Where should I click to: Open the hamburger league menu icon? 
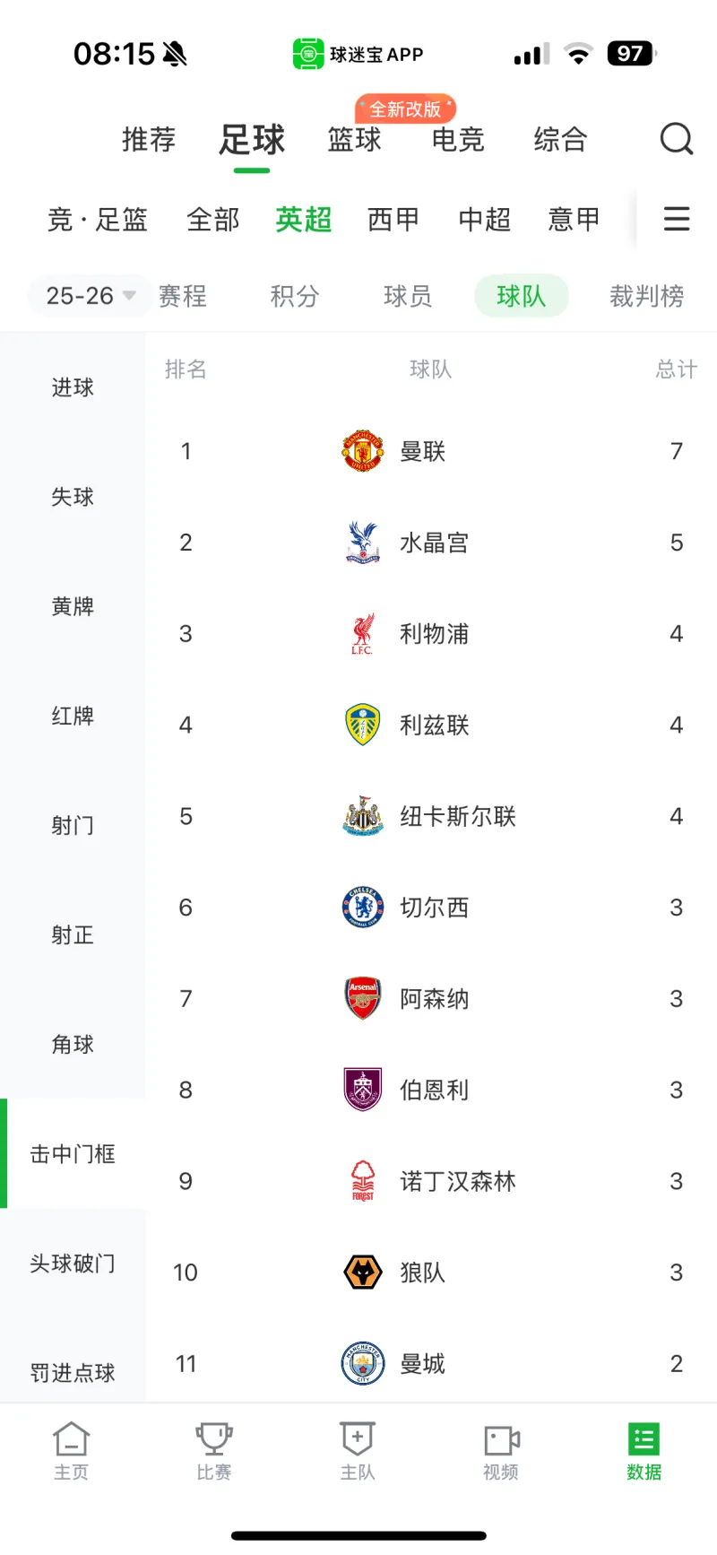coord(677,219)
